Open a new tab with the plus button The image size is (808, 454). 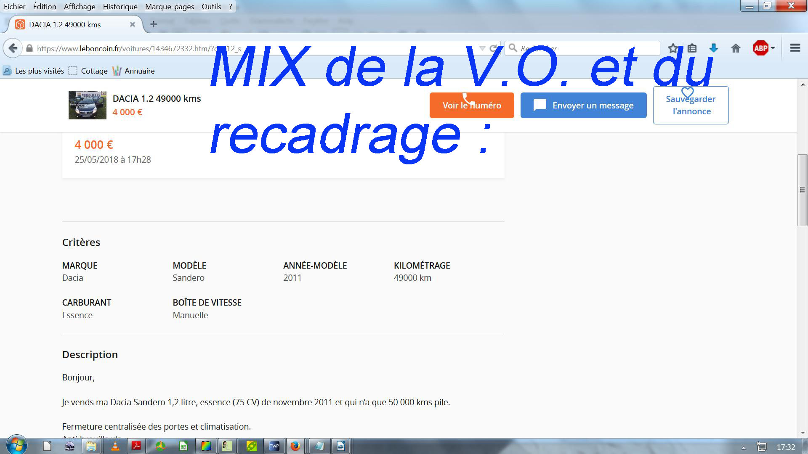tap(154, 24)
